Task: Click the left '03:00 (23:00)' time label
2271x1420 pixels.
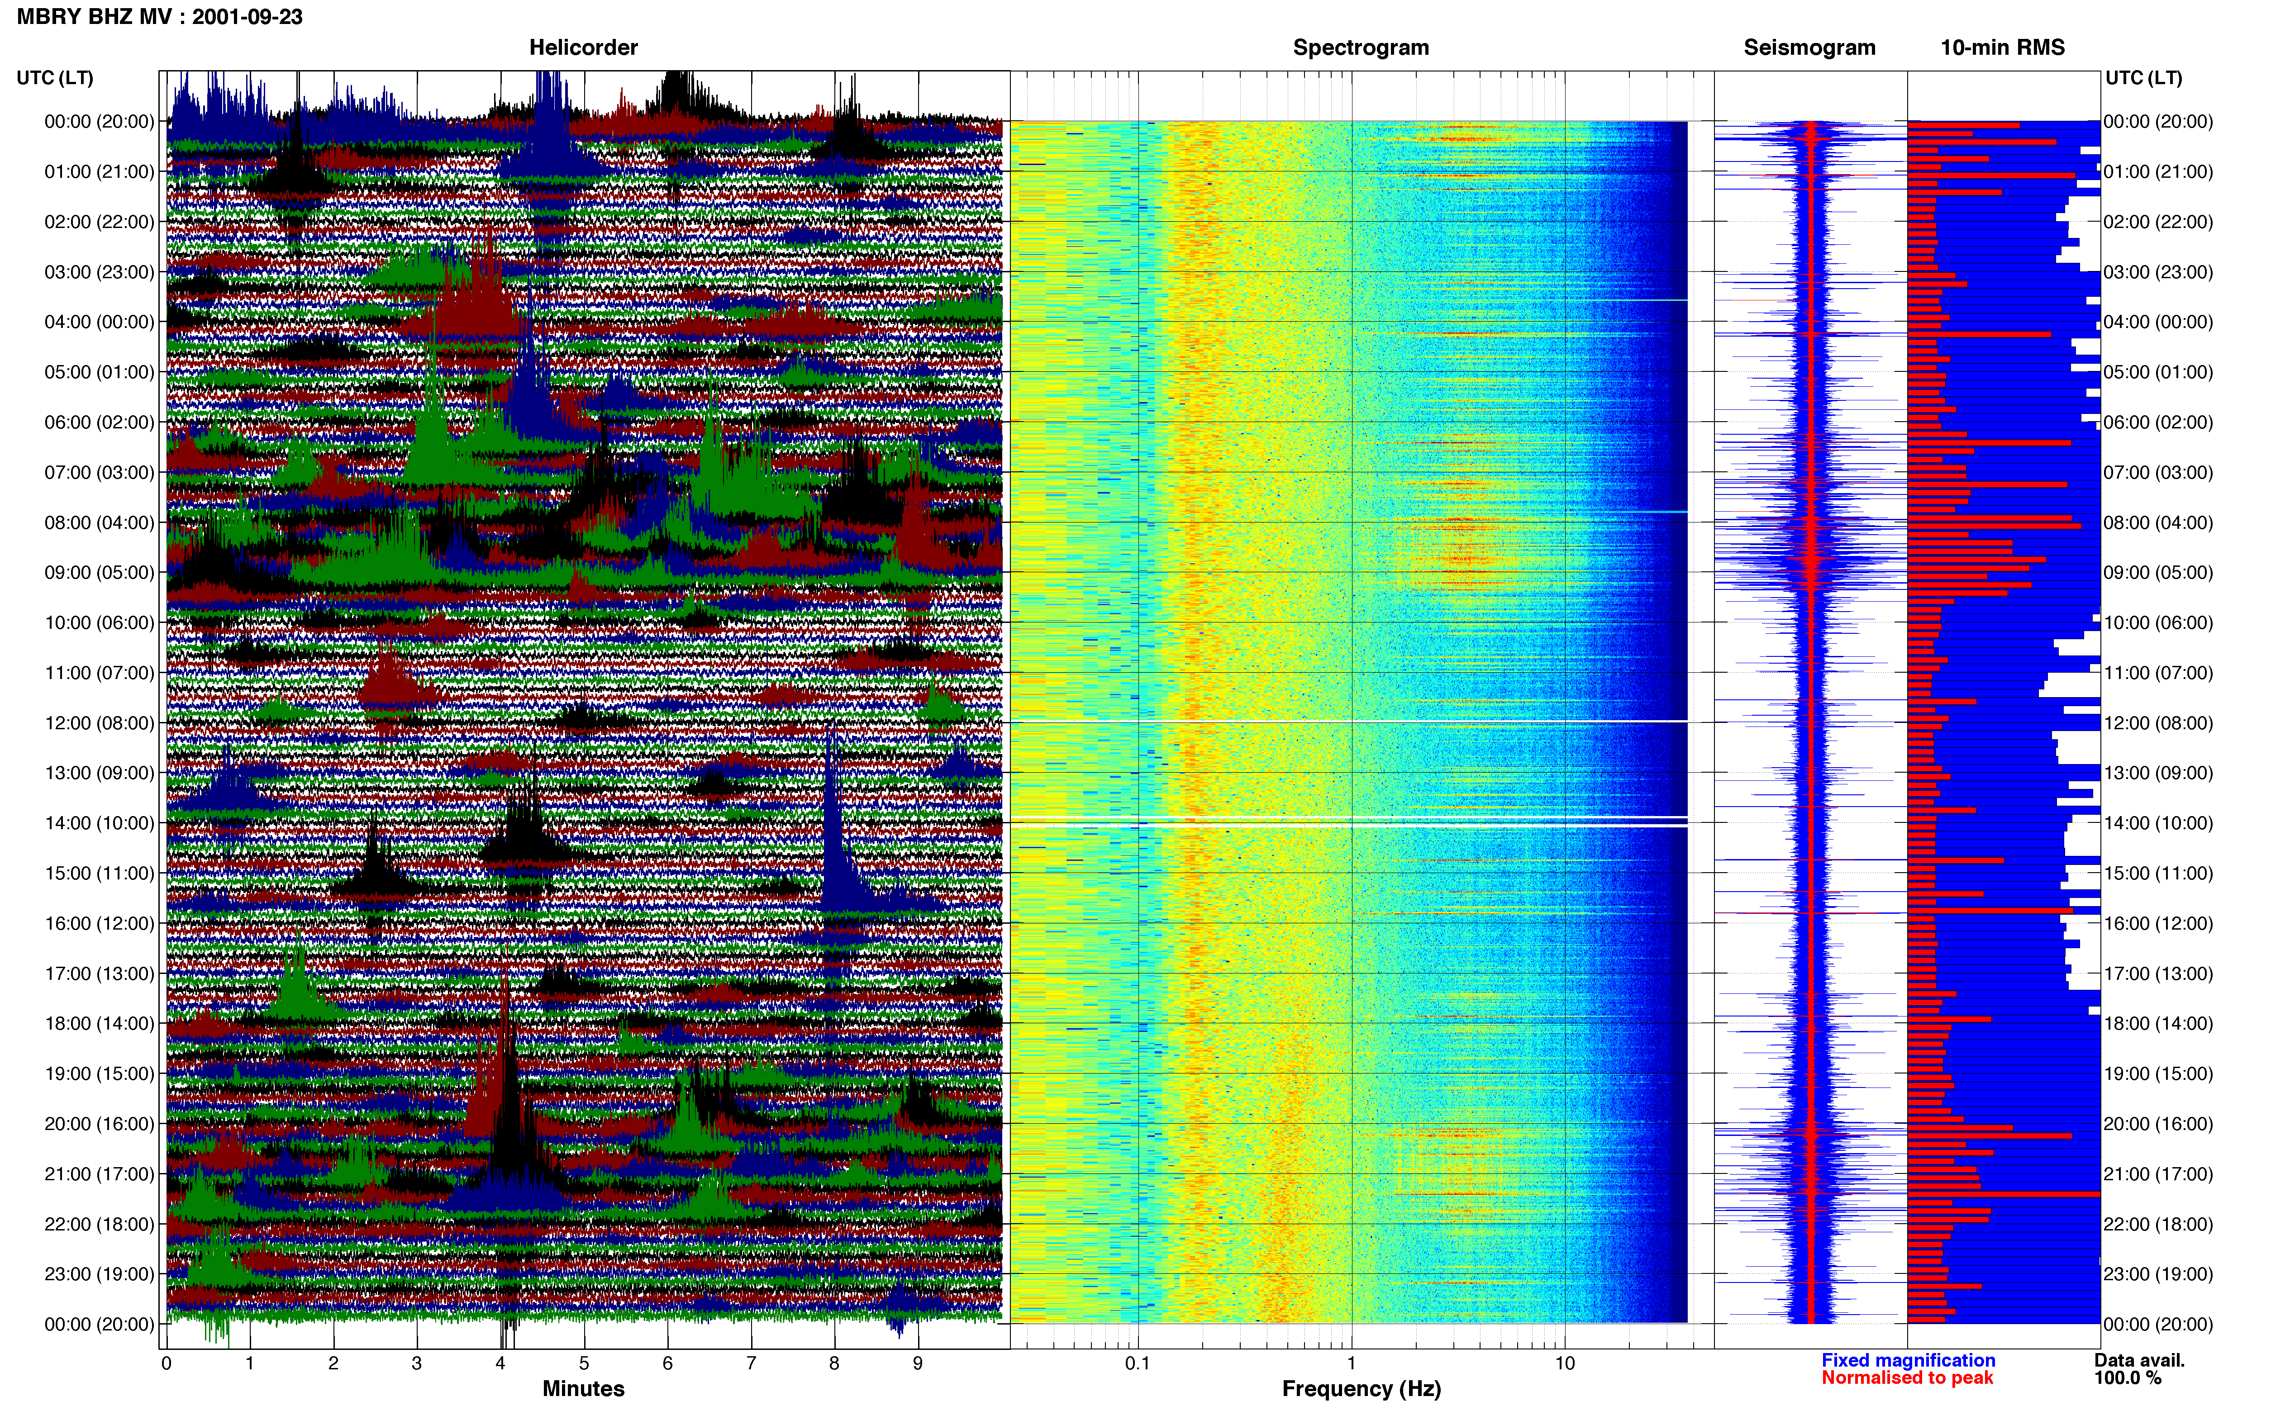Action: click(100, 271)
